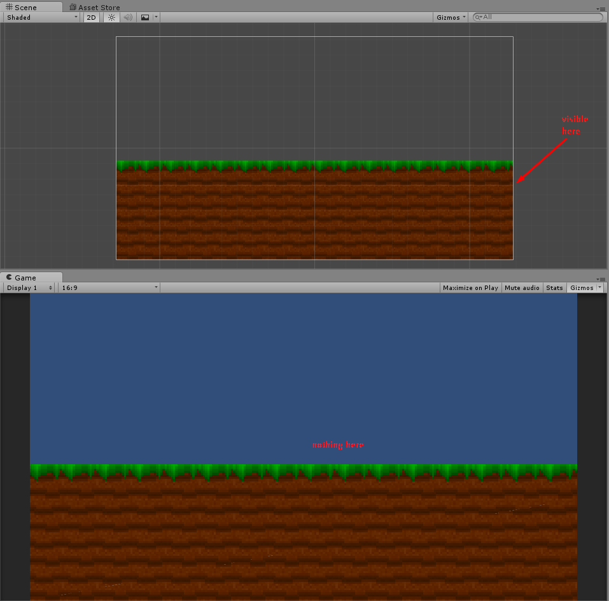
Task: Toggle scene lighting with the sun icon
Action: tap(111, 17)
